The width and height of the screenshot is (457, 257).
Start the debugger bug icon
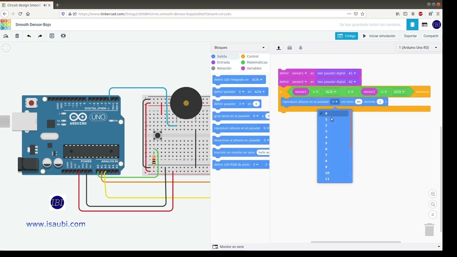301,48
